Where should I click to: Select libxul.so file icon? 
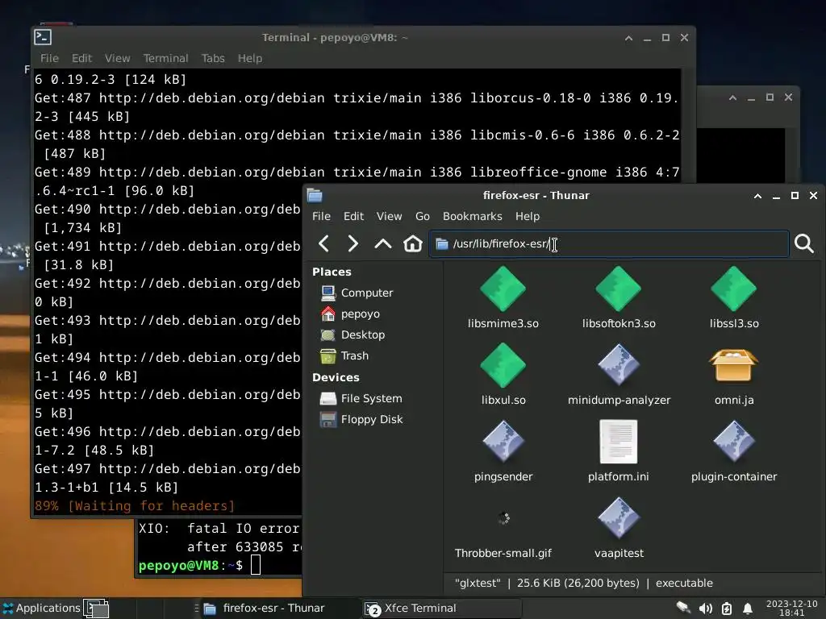coord(503,365)
